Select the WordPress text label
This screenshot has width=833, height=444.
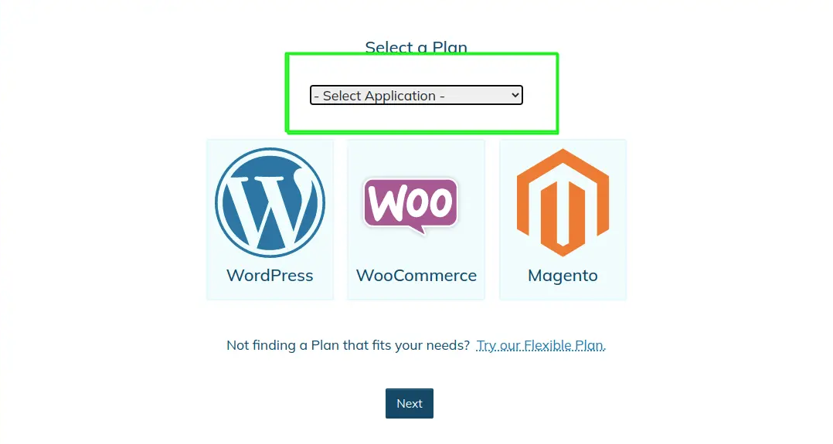point(270,275)
